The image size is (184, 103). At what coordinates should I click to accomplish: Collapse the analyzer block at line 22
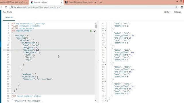[x=10, y=74]
